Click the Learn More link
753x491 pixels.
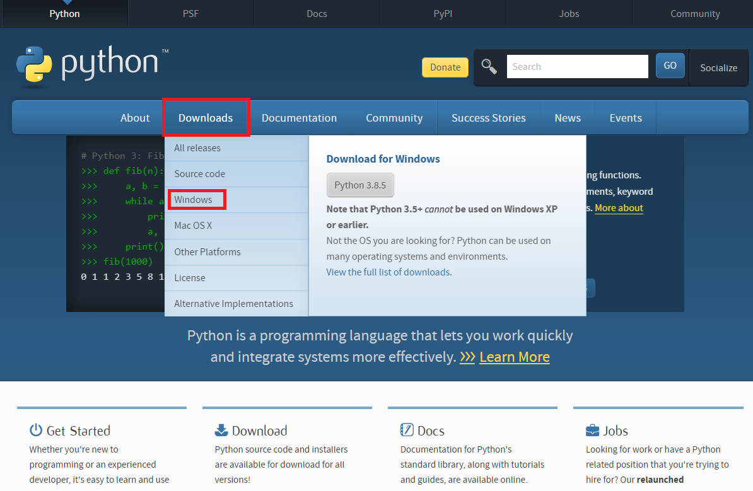[x=515, y=357]
